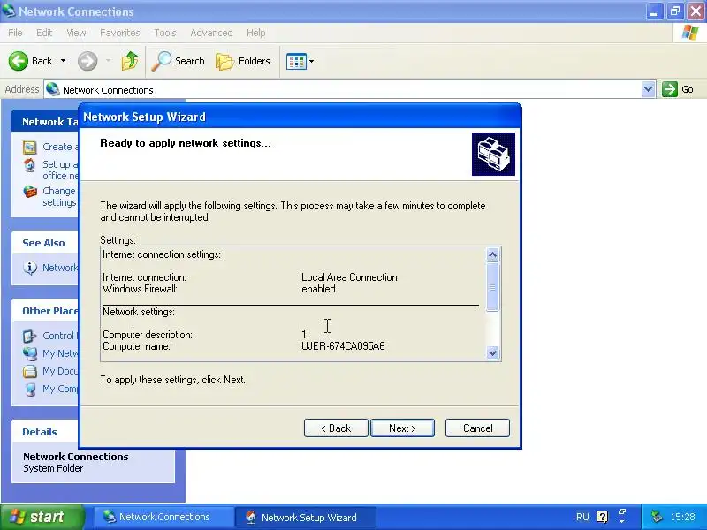Click the wizard computers network icon
This screenshot has height=530, width=707.
coord(493,154)
